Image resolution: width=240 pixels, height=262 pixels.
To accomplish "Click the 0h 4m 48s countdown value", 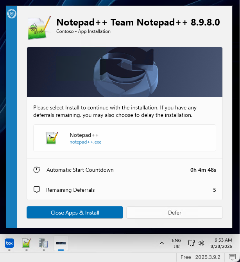I will pos(203,170).
